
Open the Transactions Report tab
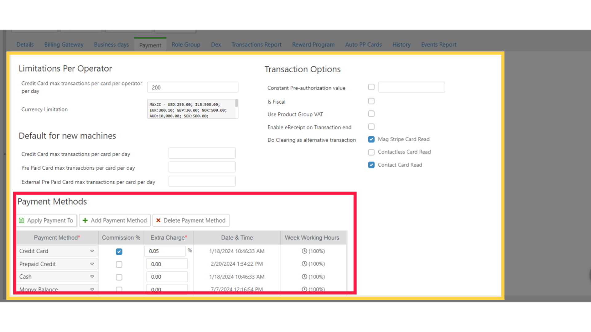256,45
